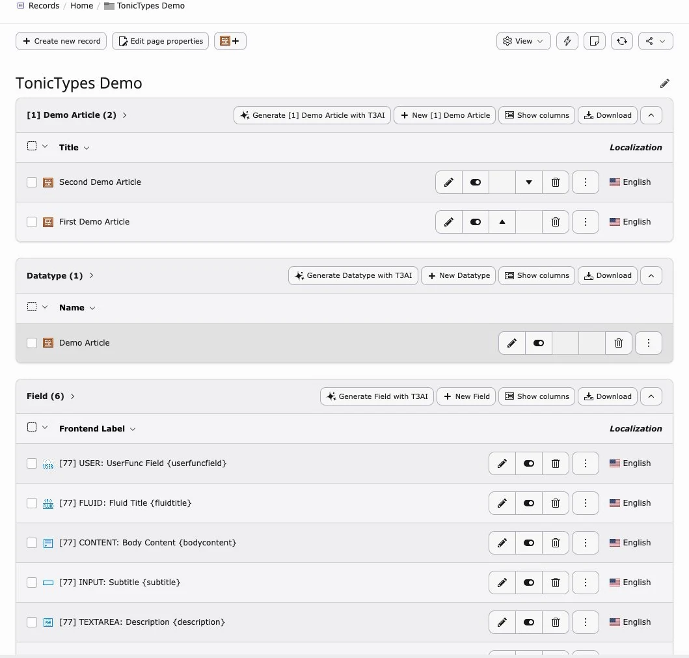
Task: Click New Field button
Action: [x=466, y=396]
